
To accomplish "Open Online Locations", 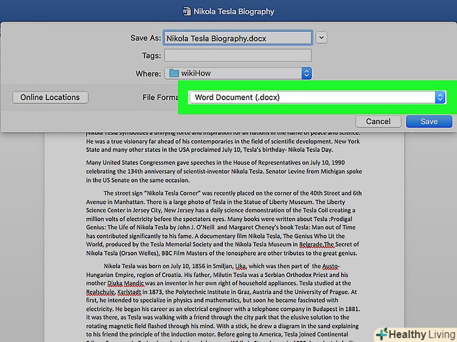I will click(50, 97).
